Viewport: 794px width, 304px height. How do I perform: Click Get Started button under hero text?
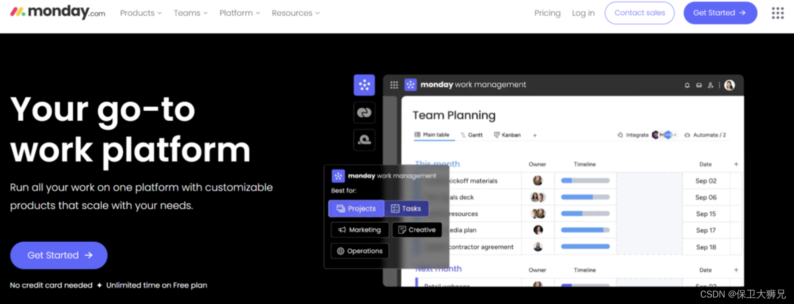click(x=59, y=255)
